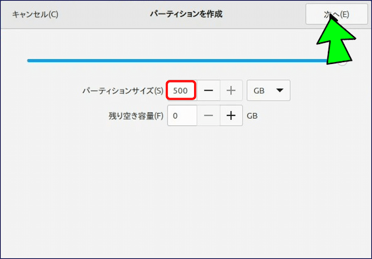The height and width of the screenshot is (259, 372).
Task: Decrease 残り空き容量 with minus button
Action: [x=209, y=116]
